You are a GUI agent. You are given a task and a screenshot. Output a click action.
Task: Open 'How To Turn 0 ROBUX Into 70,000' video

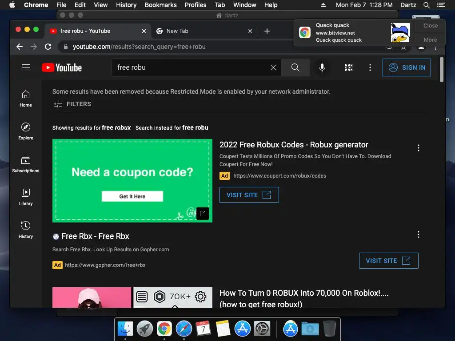pos(304,298)
